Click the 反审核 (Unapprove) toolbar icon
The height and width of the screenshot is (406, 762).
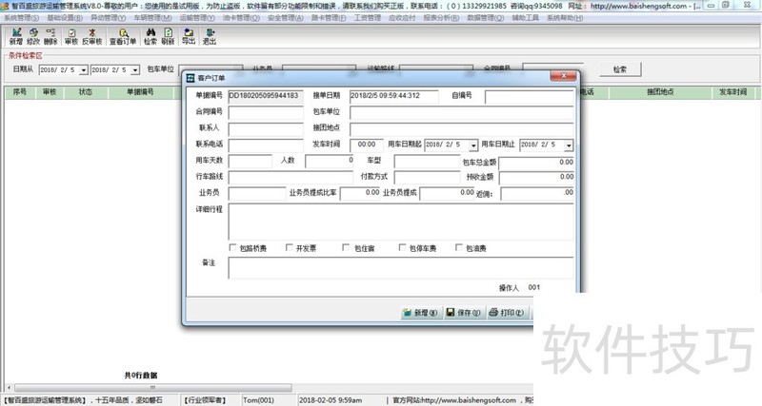click(x=91, y=37)
